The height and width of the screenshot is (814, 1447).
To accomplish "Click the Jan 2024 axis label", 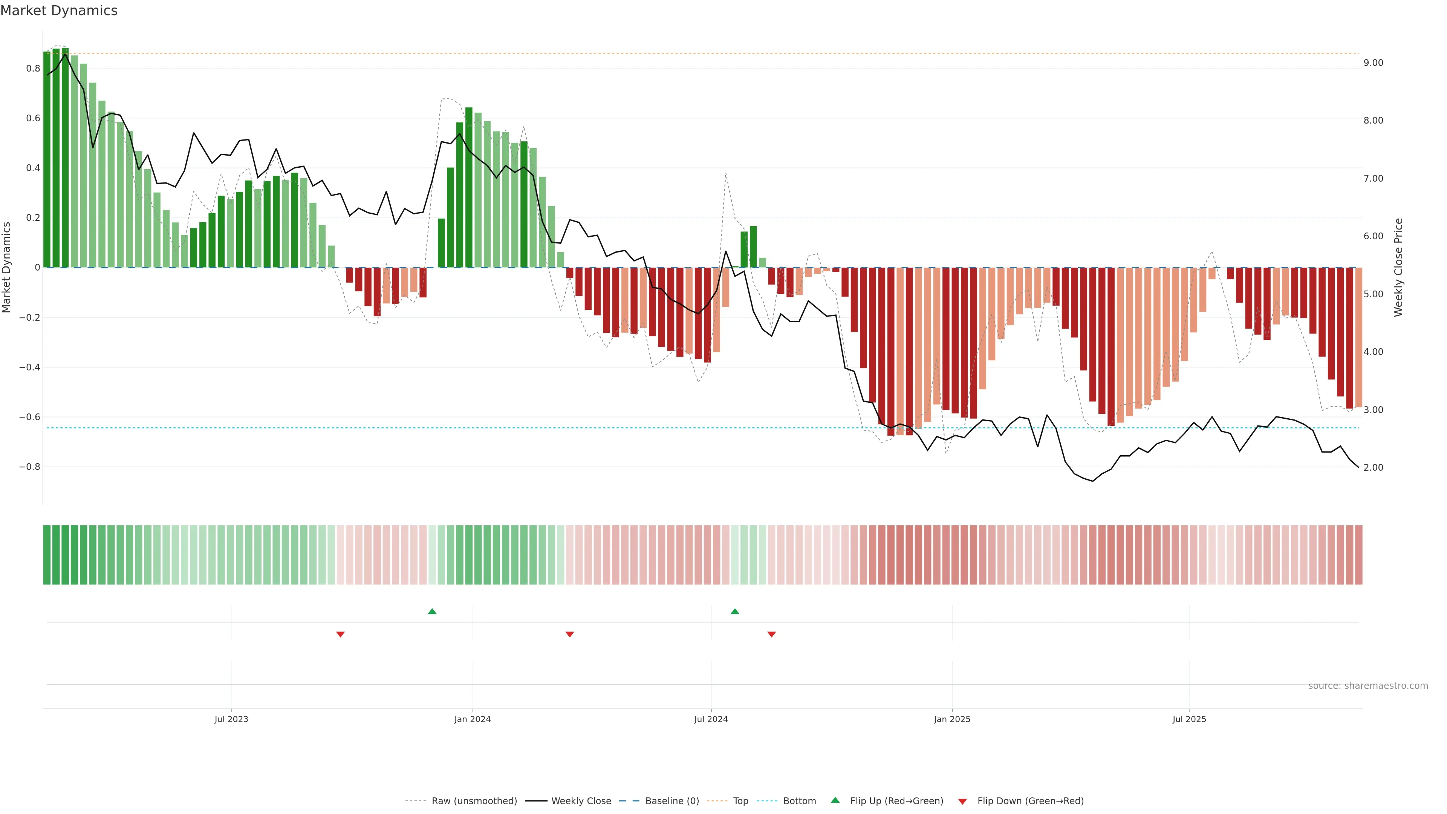I will (x=473, y=719).
